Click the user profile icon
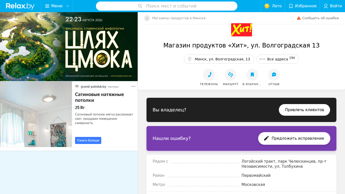This screenshot has width=345, height=194. coord(326,6)
